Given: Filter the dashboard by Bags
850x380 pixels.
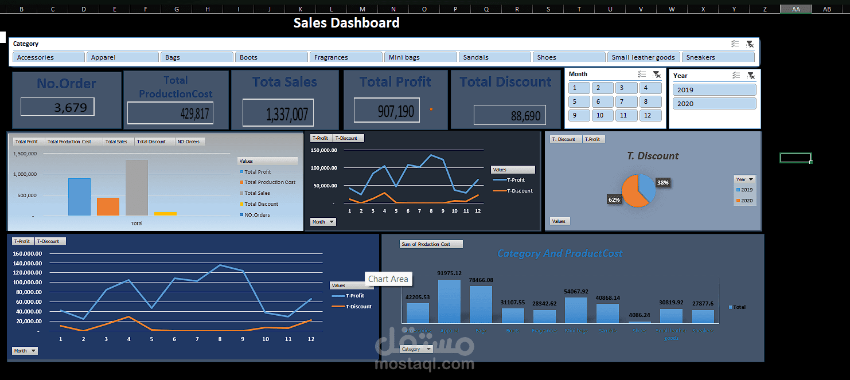Looking at the screenshot, I should [x=197, y=57].
